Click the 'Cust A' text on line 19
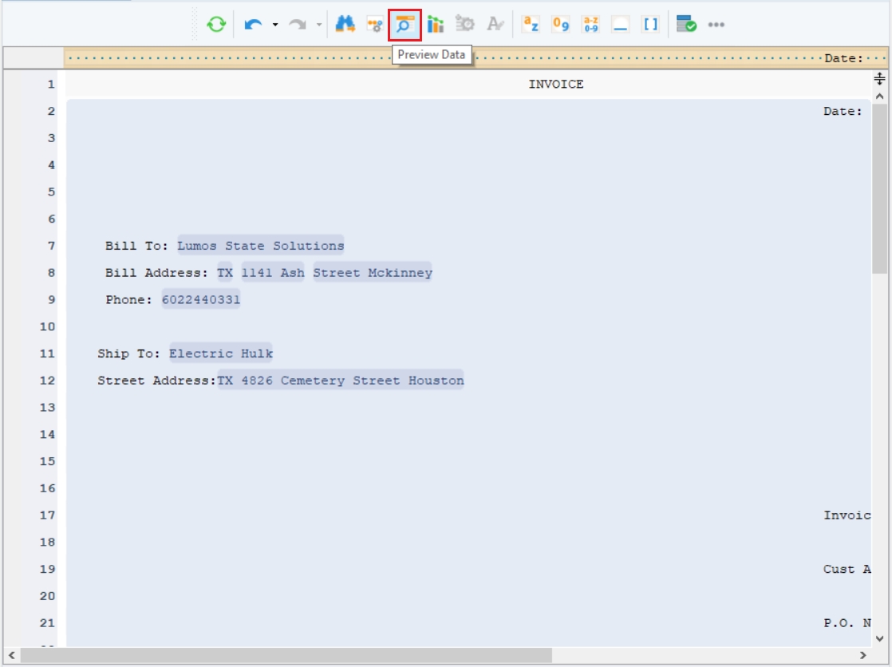This screenshot has width=892, height=667. coord(847,569)
